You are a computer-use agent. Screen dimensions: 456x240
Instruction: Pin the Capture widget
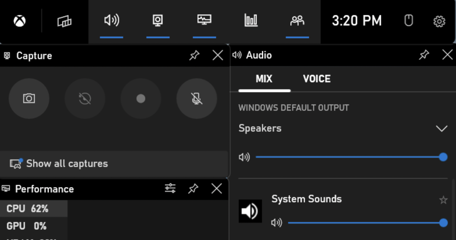(194, 55)
